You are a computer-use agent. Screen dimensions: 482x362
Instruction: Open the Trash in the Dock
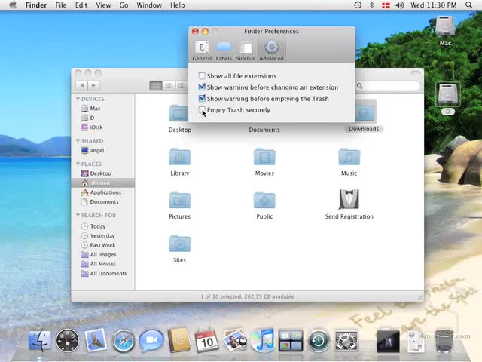pyautogui.click(x=444, y=340)
